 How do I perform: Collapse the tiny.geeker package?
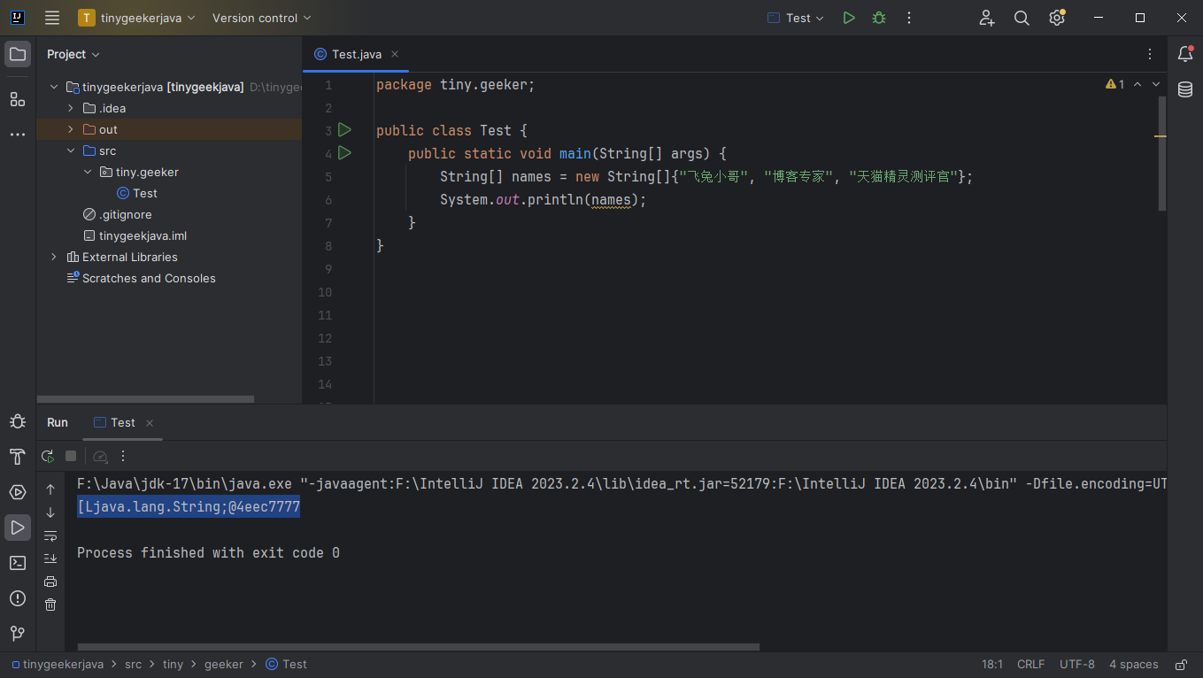(88, 172)
